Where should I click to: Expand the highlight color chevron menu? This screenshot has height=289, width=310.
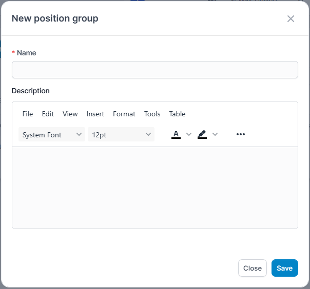215,134
